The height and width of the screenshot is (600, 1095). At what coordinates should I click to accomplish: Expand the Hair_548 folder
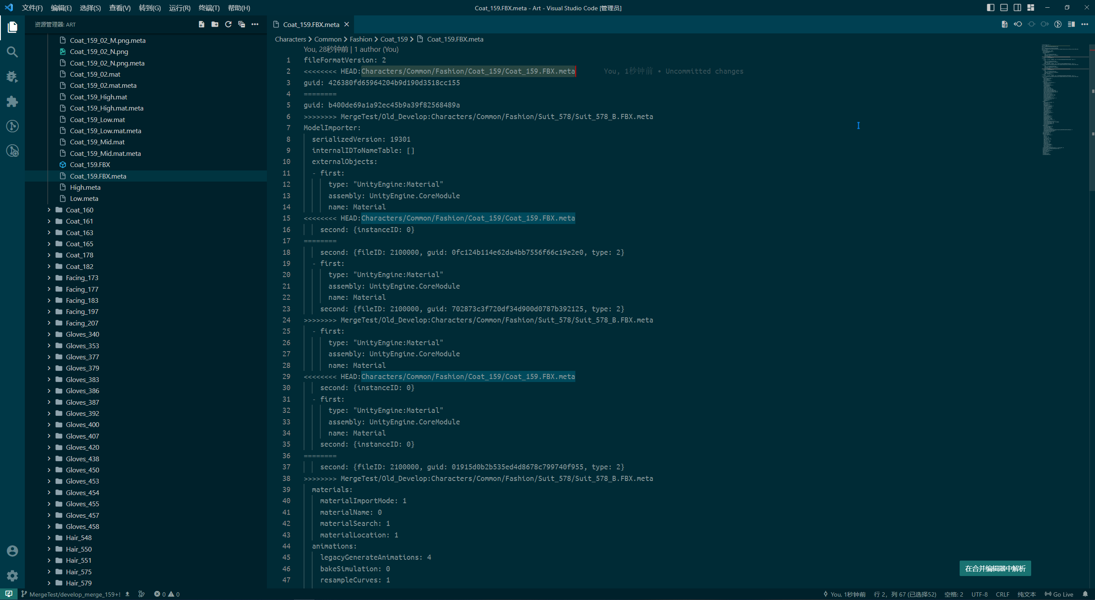(78, 537)
